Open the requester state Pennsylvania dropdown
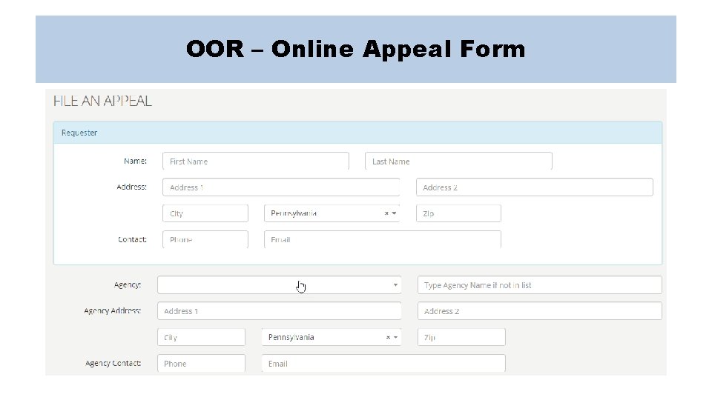Screen dimensions: 712x400 pyautogui.click(x=332, y=213)
